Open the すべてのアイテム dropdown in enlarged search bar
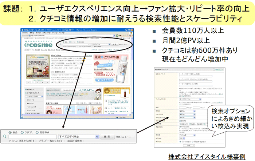 point(79,137)
